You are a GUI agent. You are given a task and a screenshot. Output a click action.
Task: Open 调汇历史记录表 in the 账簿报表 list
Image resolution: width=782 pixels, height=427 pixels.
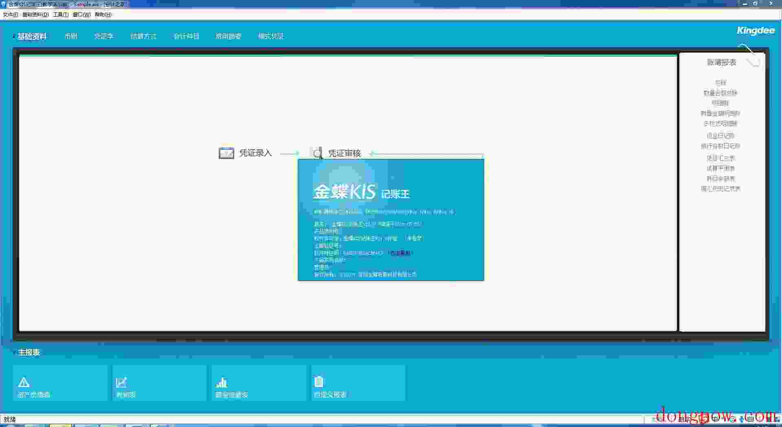[720, 189]
